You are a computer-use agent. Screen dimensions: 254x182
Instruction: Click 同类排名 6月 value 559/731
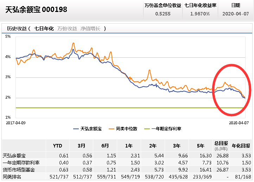click(x=107, y=177)
